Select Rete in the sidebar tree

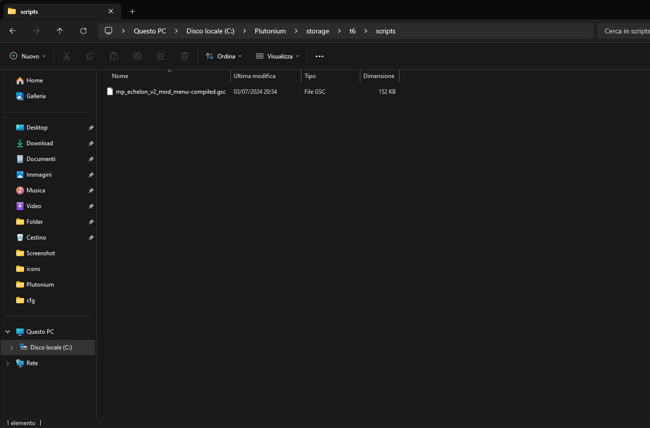[48, 363]
